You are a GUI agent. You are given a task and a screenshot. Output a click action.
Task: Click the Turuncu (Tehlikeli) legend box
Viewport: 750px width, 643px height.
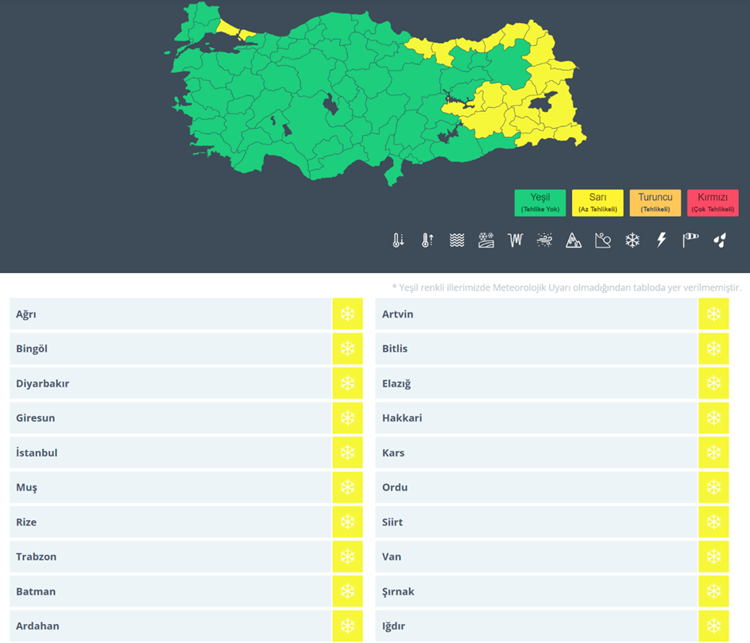coord(655,203)
